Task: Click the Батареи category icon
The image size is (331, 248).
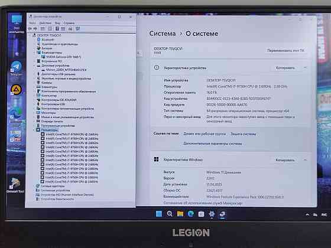Action: coord(38,48)
